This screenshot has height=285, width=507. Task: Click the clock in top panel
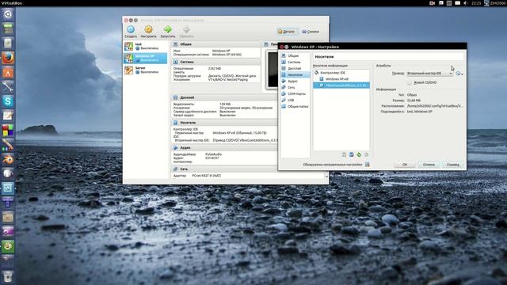point(476,3)
